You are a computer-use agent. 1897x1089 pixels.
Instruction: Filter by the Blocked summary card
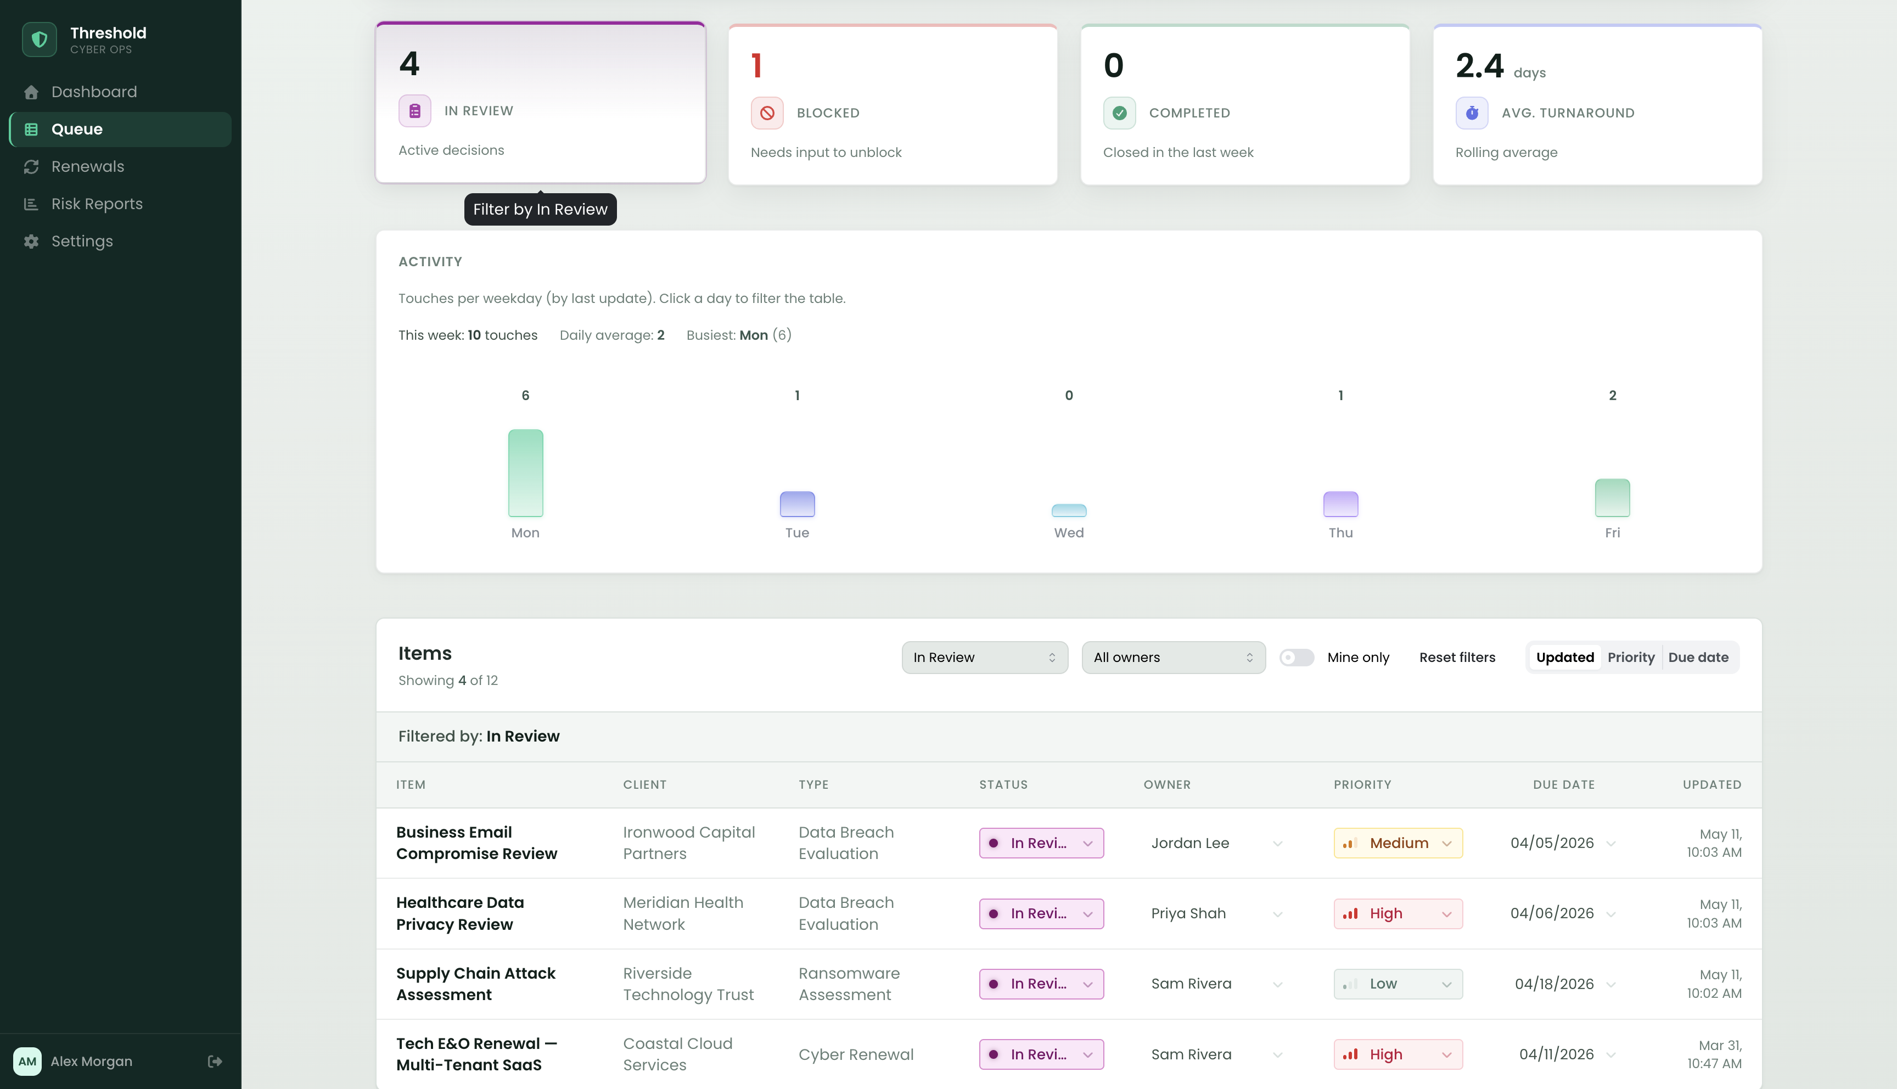coord(893,105)
